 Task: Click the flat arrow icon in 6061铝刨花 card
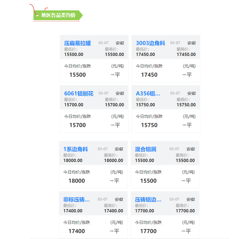[x=112, y=125]
